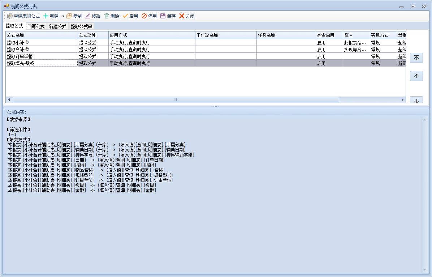
Task: Open the 新建公式 tab
Action: click(58, 26)
